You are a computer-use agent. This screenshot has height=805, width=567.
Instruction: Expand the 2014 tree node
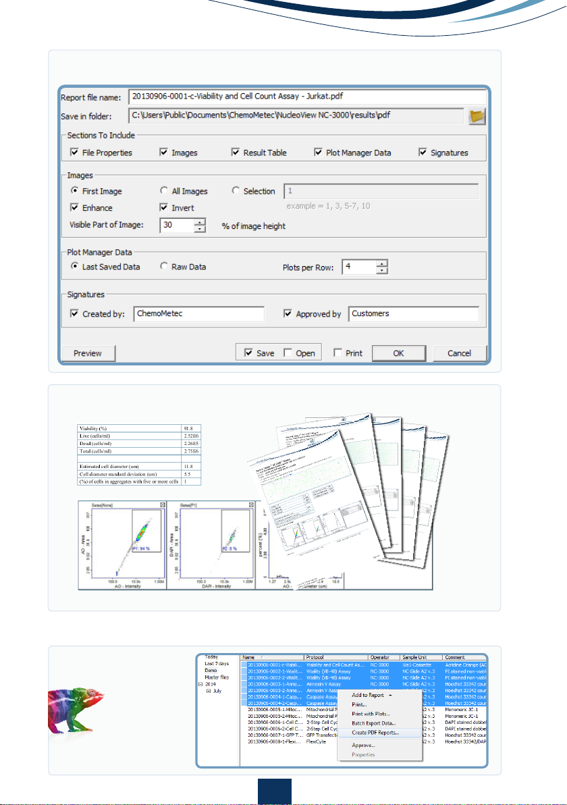click(x=200, y=684)
